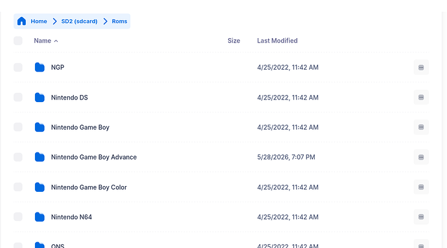
Task: Select the NGP folder checkbox
Action: [x=18, y=67]
